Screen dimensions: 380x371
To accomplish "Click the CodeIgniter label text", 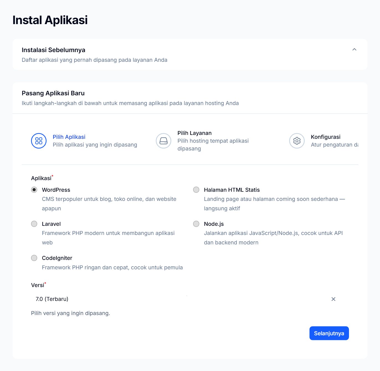I will [x=57, y=258].
